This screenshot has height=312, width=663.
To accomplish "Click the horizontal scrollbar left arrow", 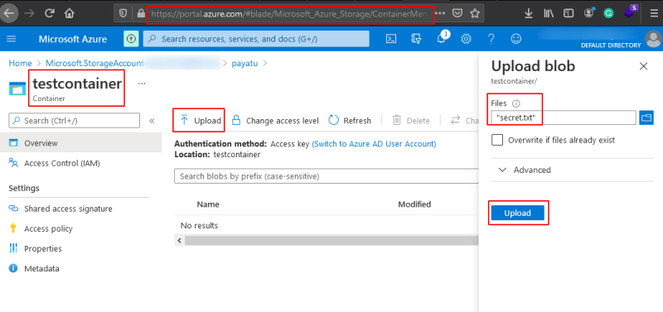I will 179,241.
